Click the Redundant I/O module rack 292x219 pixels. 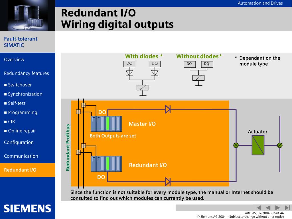[x=106, y=164]
